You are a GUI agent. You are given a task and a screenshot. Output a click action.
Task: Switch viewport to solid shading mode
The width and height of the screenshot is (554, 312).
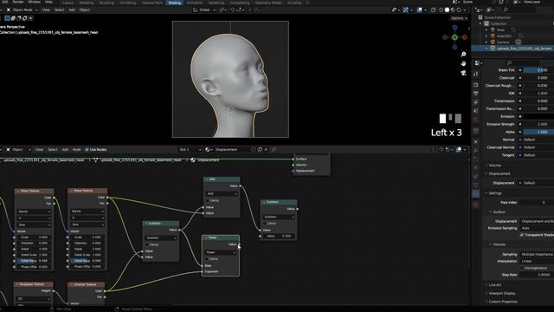pos(447,10)
